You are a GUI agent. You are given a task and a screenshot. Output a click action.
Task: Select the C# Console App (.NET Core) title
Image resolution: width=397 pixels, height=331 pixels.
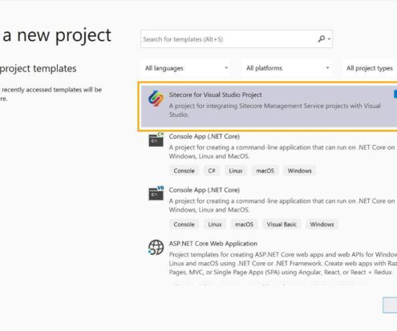(x=205, y=136)
